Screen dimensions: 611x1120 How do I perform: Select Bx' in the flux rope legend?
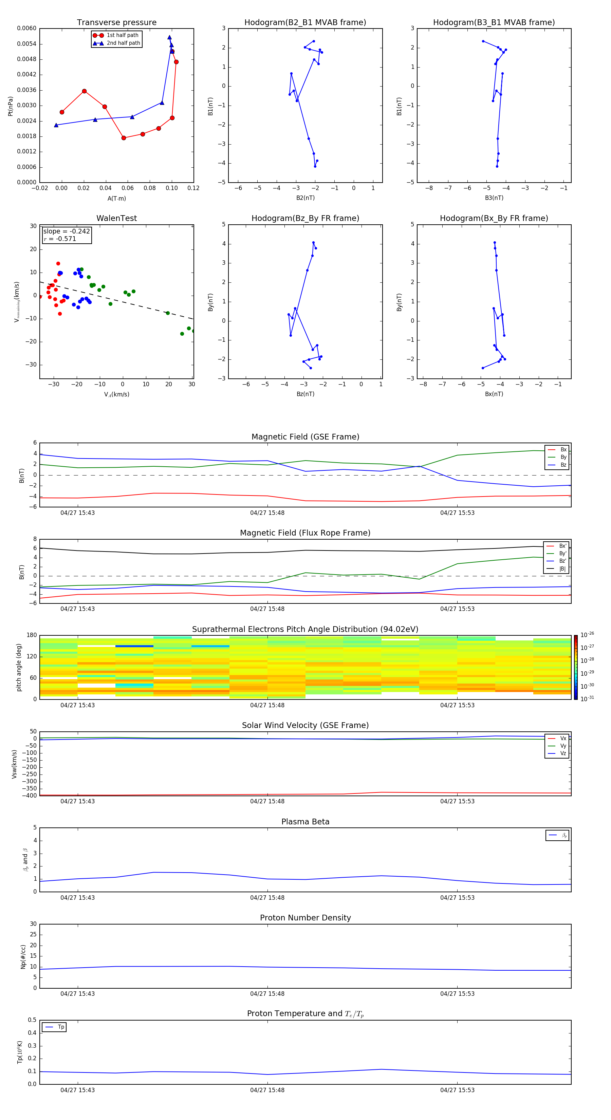point(557,546)
